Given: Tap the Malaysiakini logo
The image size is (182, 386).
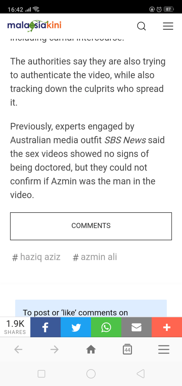Looking at the screenshot, I should pyautogui.click(x=34, y=25).
